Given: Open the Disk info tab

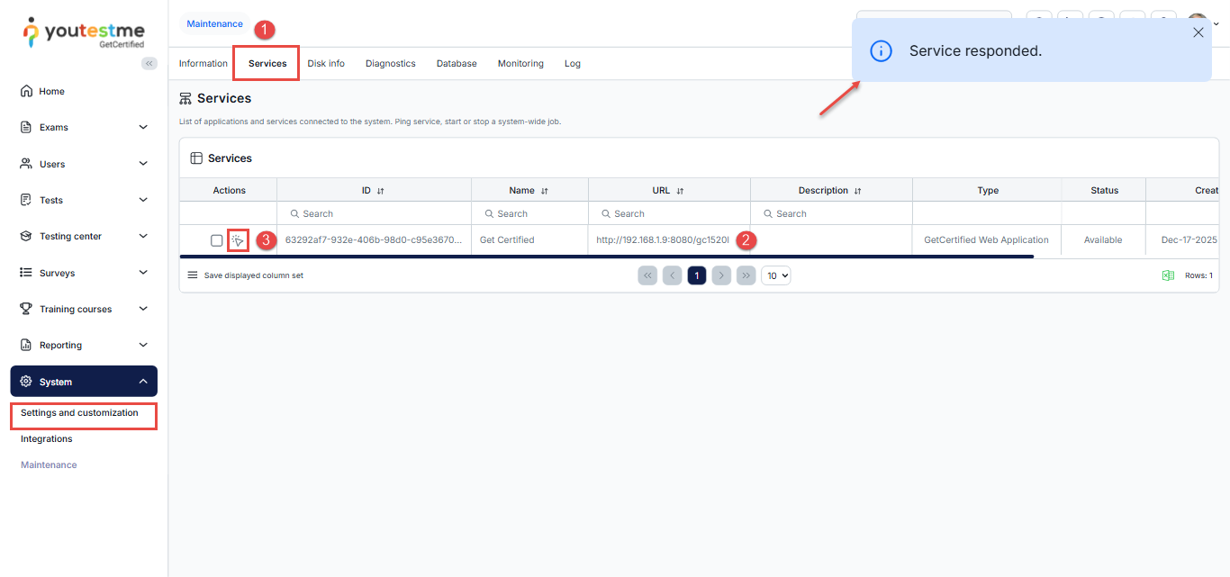Looking at the screenshot, I should tap(326, 64).
